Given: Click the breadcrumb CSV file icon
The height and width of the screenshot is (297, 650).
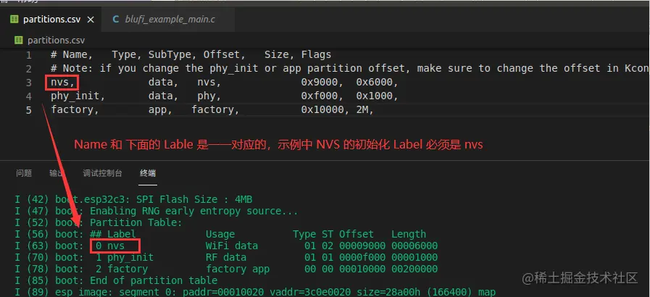Looking at the screenshot, I should point(18,40).
